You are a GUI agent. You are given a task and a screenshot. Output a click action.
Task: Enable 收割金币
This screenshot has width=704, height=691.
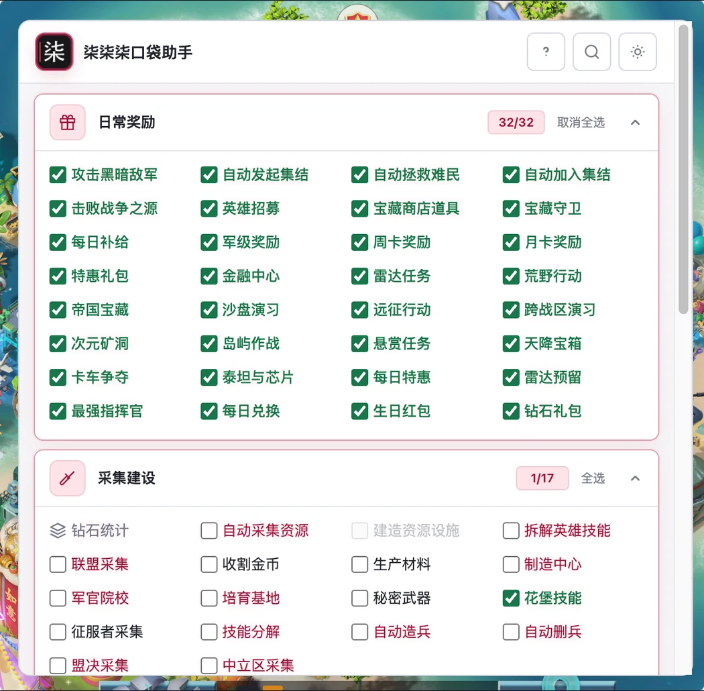pos(209,564)
